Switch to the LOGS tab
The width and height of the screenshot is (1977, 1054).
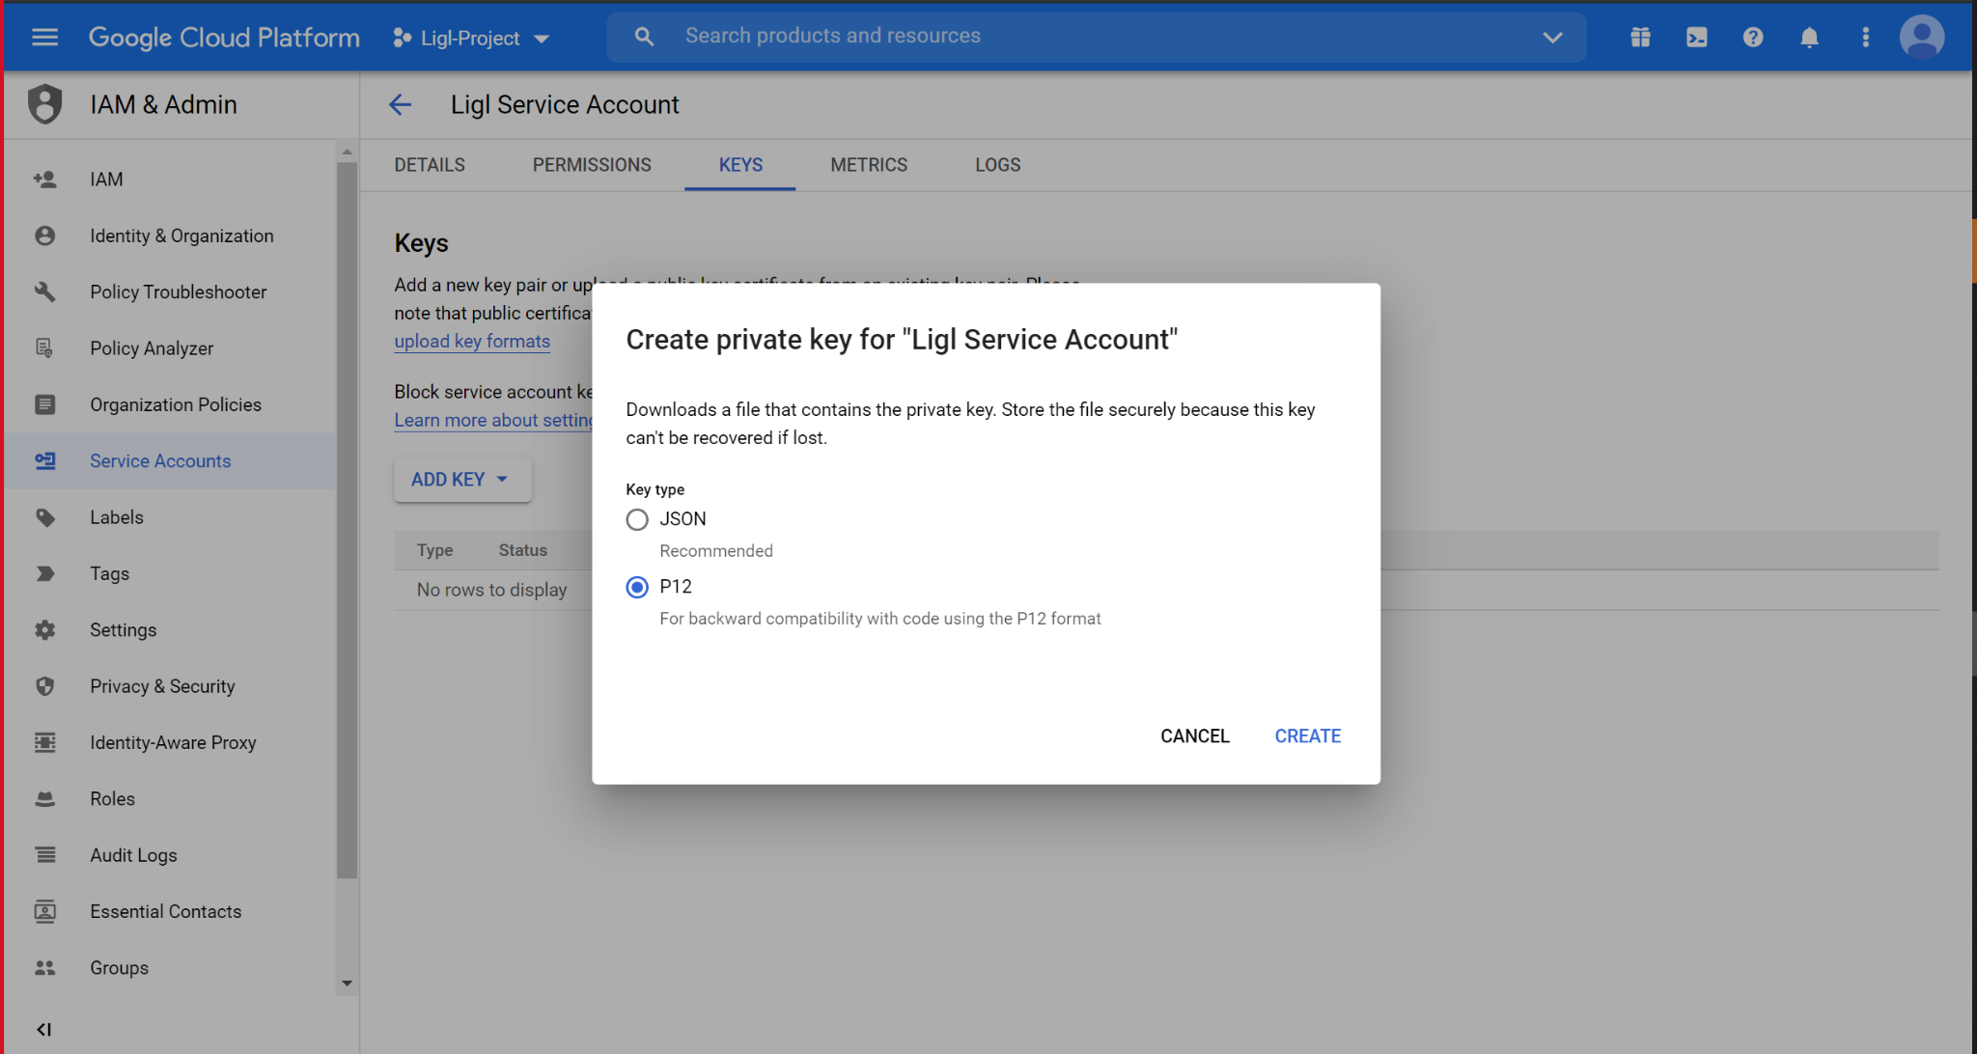point(997,165)
